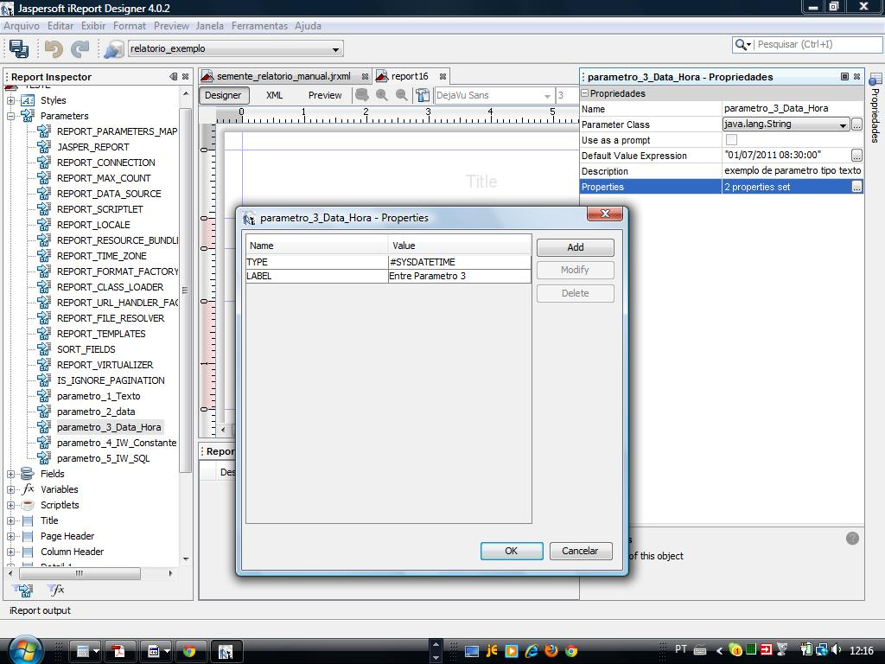This screenshot has height=664, width=885.
Task: Open the Janela menu
Action: [x=210, y=26]
